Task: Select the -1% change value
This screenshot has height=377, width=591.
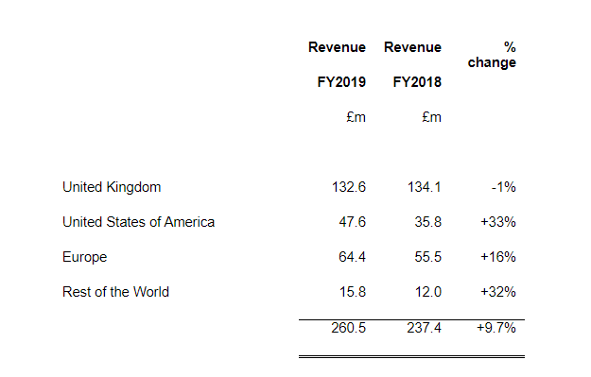Action: tap(504, 187)
